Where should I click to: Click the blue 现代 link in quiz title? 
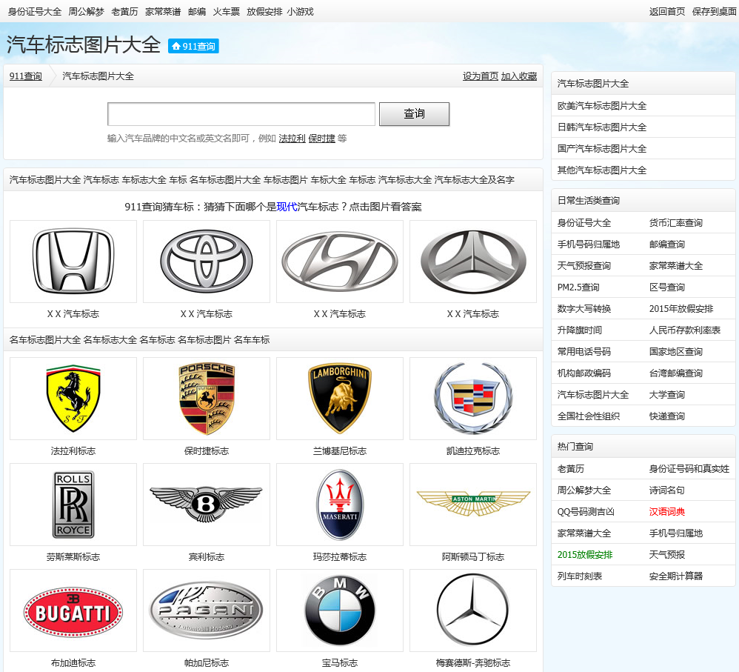(287, 207)
